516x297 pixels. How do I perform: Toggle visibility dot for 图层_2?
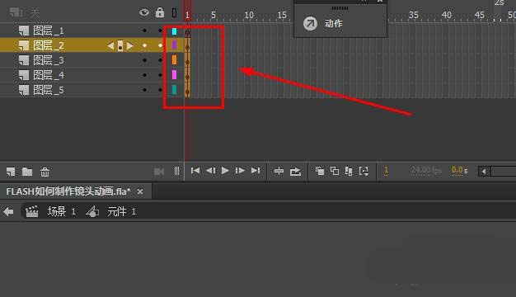[x=144, y=45]
